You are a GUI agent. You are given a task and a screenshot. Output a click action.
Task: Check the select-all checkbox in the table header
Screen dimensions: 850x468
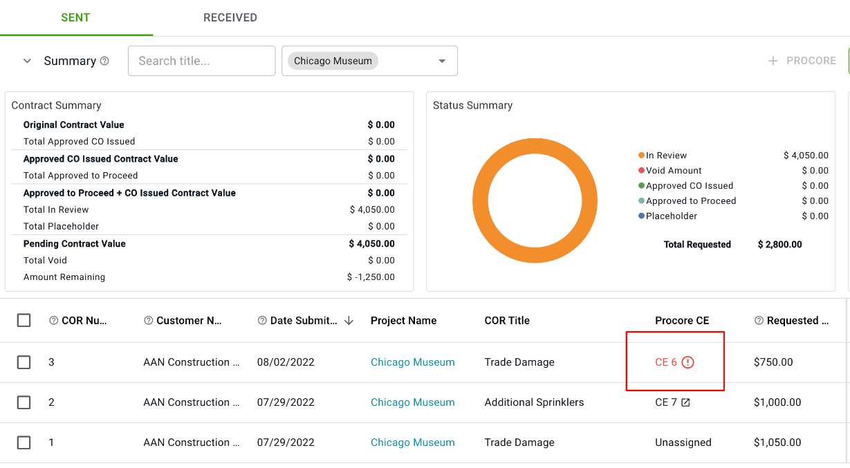[x=24, y=320]
